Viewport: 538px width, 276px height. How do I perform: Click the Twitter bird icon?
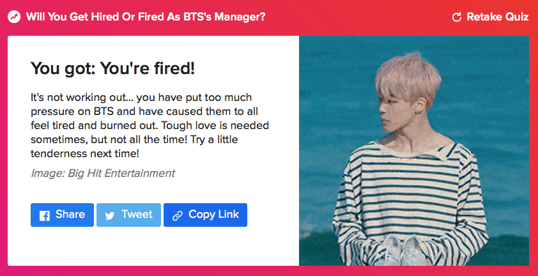[110, 215]
